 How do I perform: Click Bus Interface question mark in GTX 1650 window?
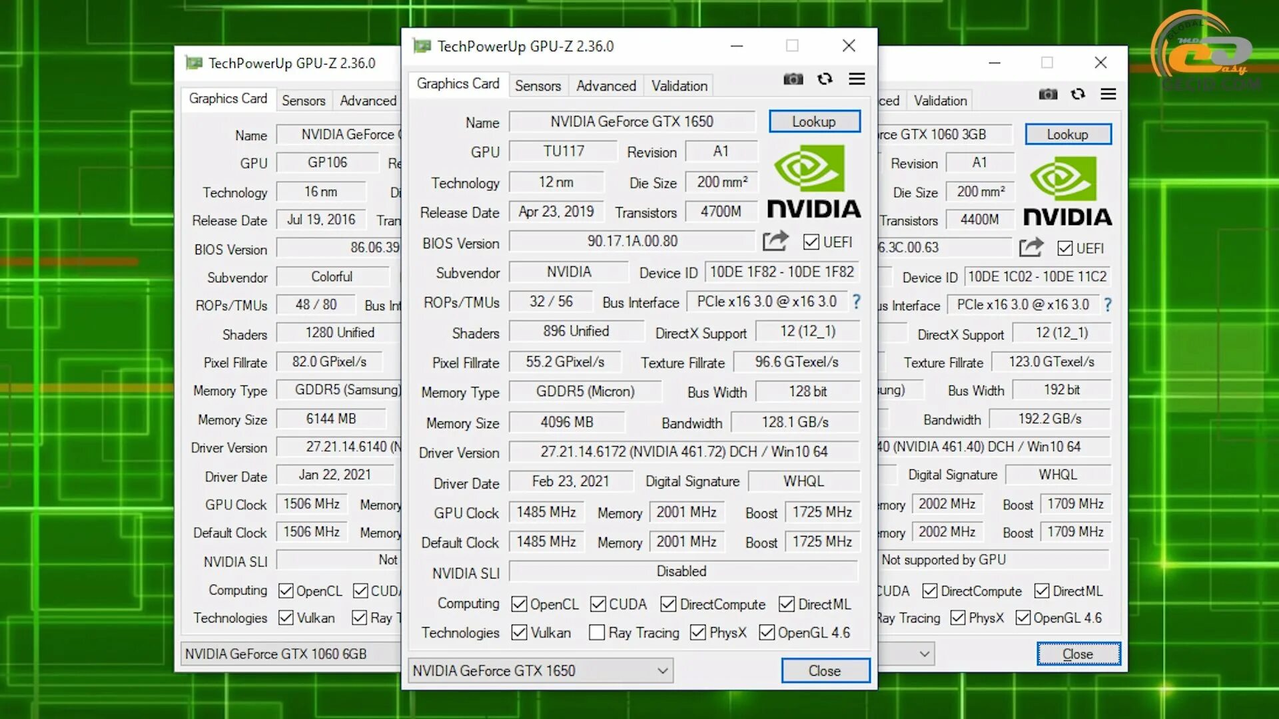(x=857, y=302)
